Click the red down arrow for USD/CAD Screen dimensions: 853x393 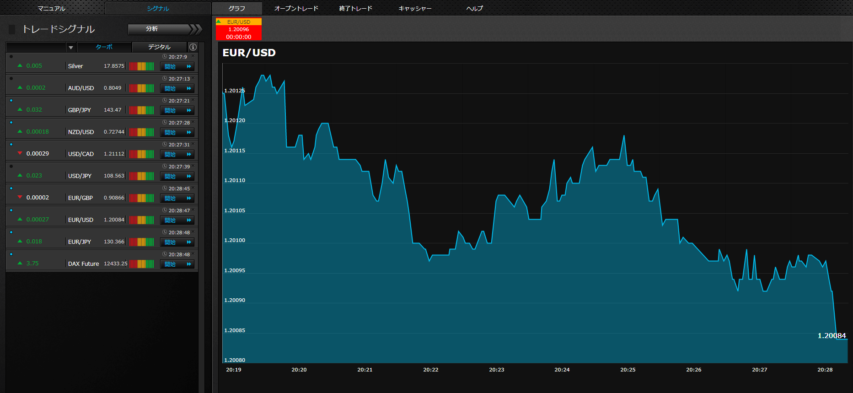(x=20, y=153)
